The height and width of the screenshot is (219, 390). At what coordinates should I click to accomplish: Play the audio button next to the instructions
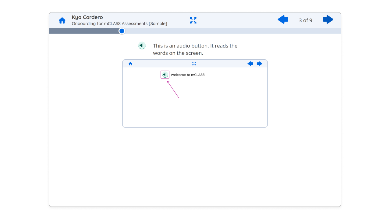(142, 45)
